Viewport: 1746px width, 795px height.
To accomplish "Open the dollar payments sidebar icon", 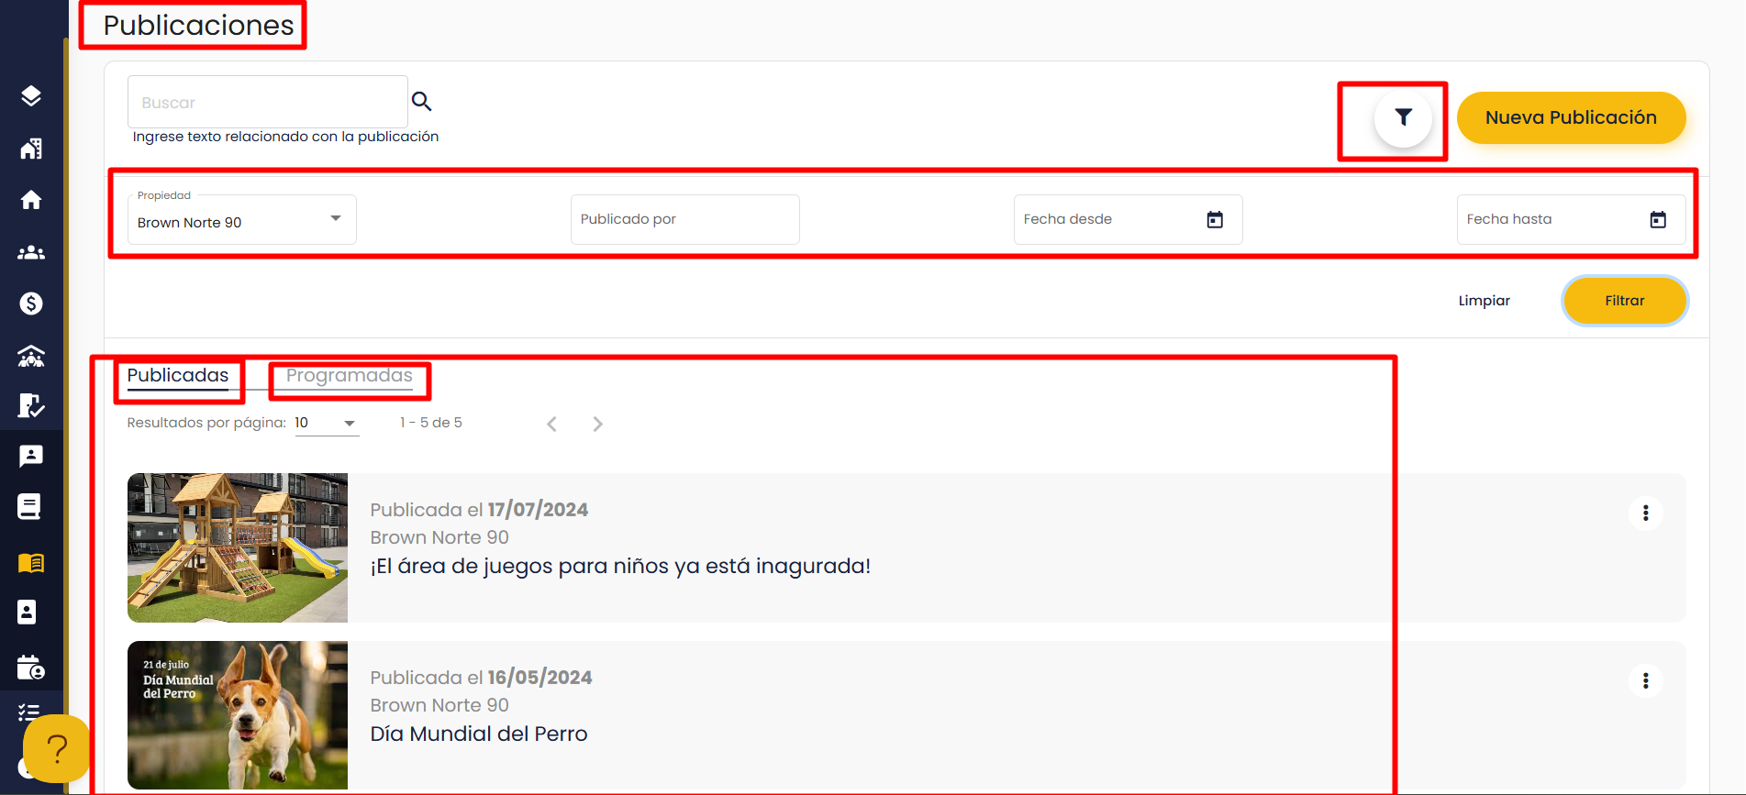I will coord(31,304).
